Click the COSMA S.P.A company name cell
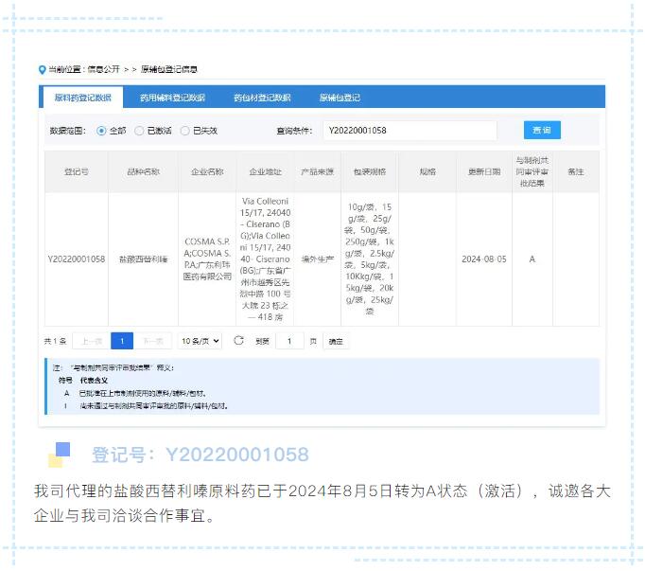645x571 pixels. tap(207, 259)
